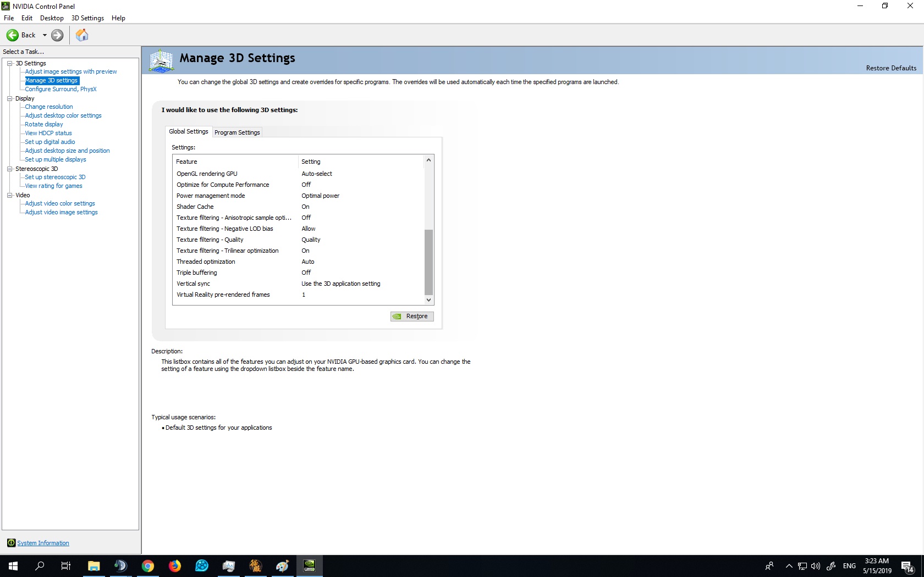Open Google Chrome from the taskbar
The image size is (924, 577).
coord(147,566)
